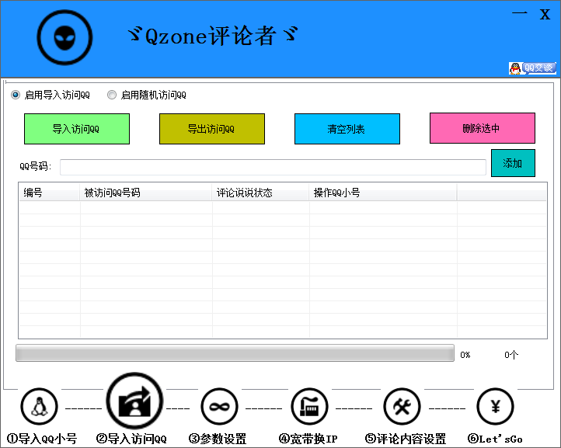Close the window with the X button
The width and height of the screenshot is (561, 448).
click(x=545, y=14)
